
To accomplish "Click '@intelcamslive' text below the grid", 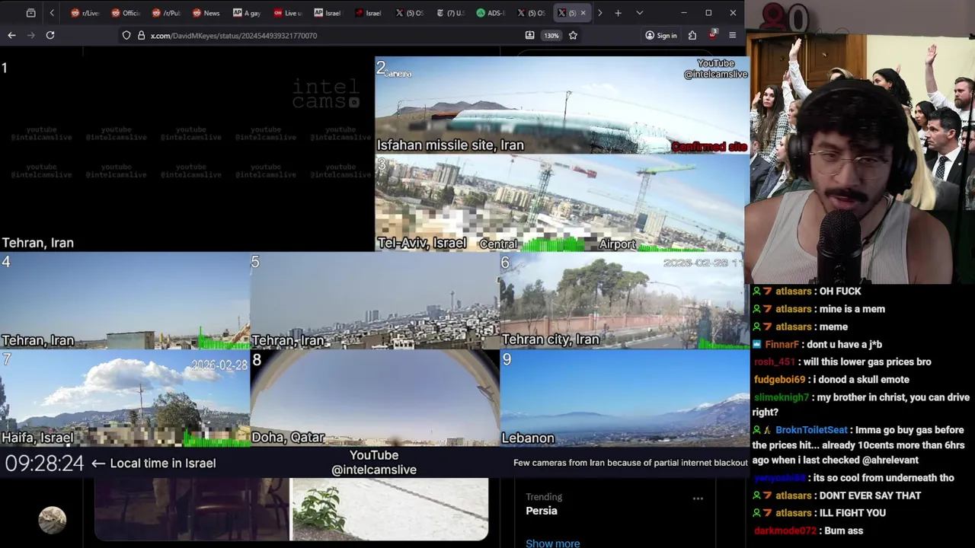I will (x=374, y=470).
